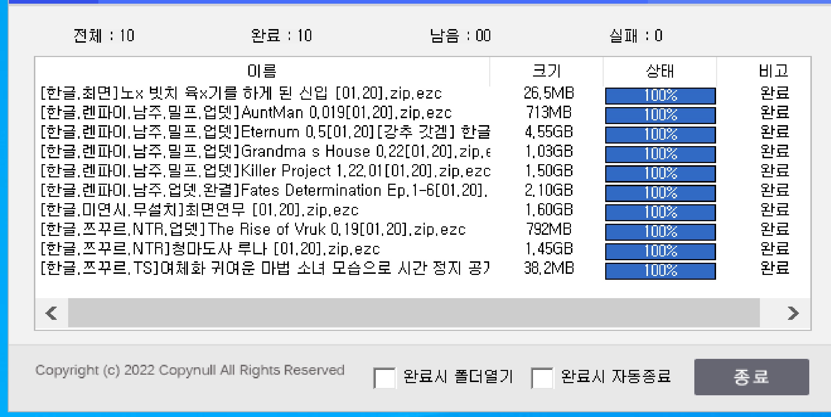Image resolution: width=831 pixels, height=417 pixels.
Task: Click the right scroll arrow
Action: (x=793, y=313)
